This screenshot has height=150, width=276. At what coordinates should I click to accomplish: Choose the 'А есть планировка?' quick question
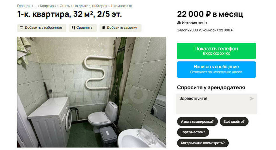pos(197,122)
